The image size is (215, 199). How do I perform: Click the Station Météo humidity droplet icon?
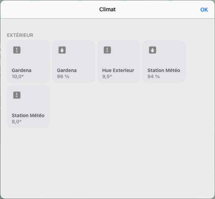click(x=152, y=50)
